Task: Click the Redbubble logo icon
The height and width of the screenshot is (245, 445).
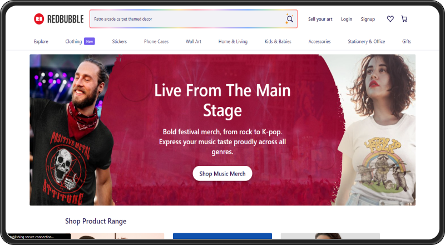Action: 39,19
